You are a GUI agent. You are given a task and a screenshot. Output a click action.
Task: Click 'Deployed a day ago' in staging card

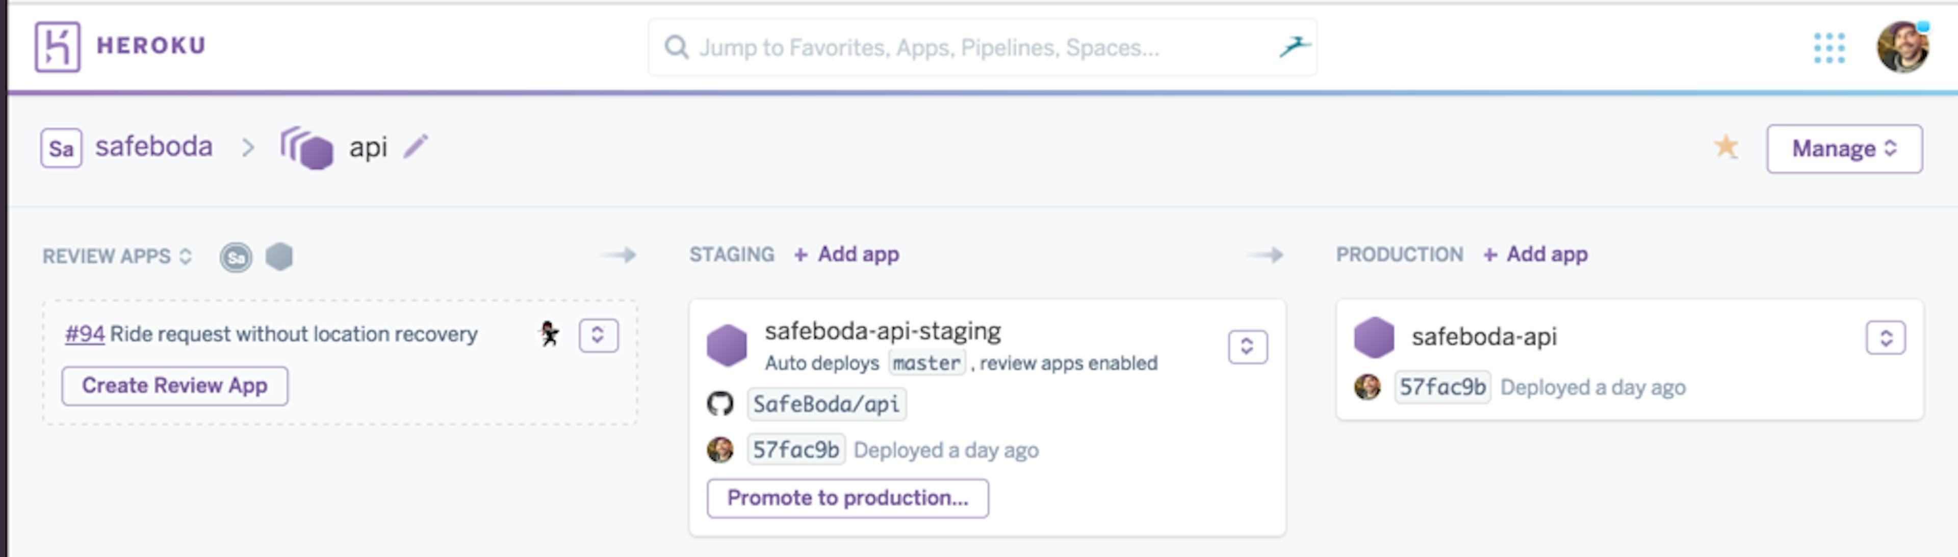(x=945, y=451)
